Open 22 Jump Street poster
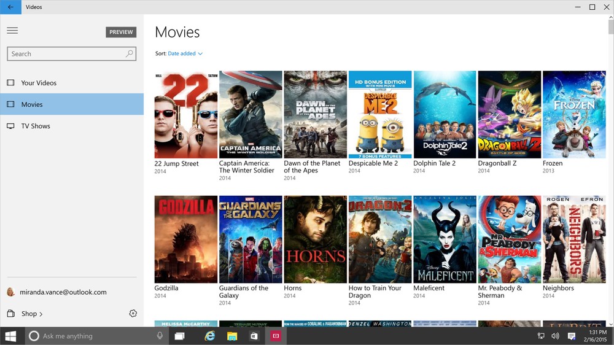Screen dimensions: 614x345 point(186,114)
